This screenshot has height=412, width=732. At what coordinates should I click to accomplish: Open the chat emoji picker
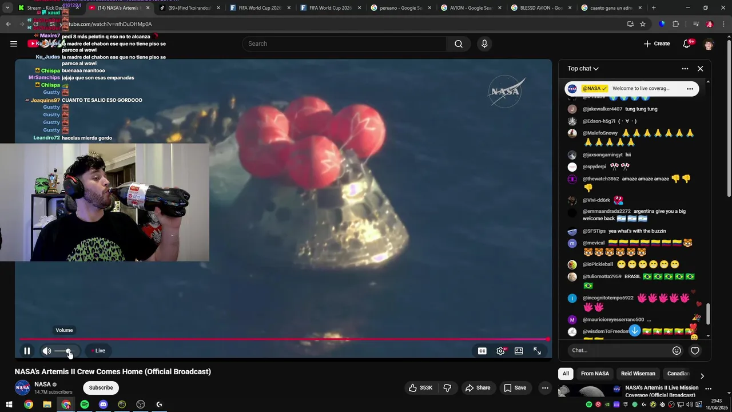(x=677, y=351)
